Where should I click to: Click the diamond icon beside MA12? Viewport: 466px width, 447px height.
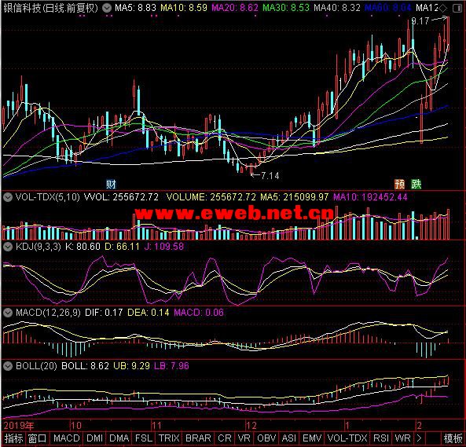click(443, 8)
